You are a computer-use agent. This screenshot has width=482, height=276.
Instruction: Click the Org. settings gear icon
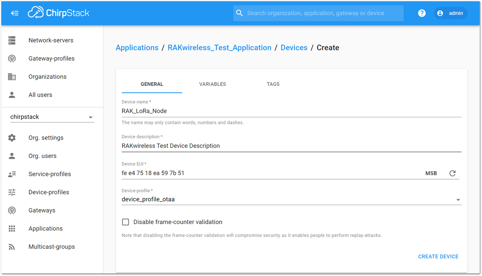coord(12,138)
